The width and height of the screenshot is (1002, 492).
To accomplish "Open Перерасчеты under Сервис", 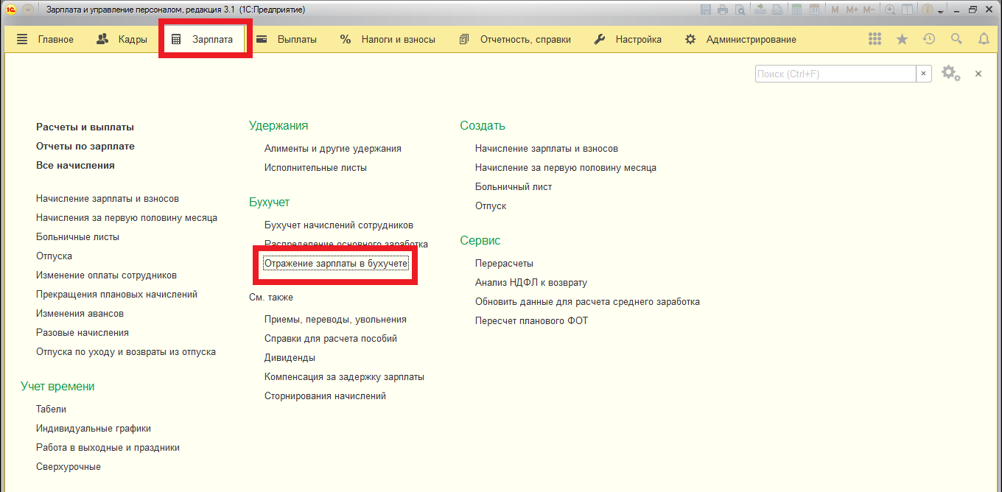I will tap(504, 264).
